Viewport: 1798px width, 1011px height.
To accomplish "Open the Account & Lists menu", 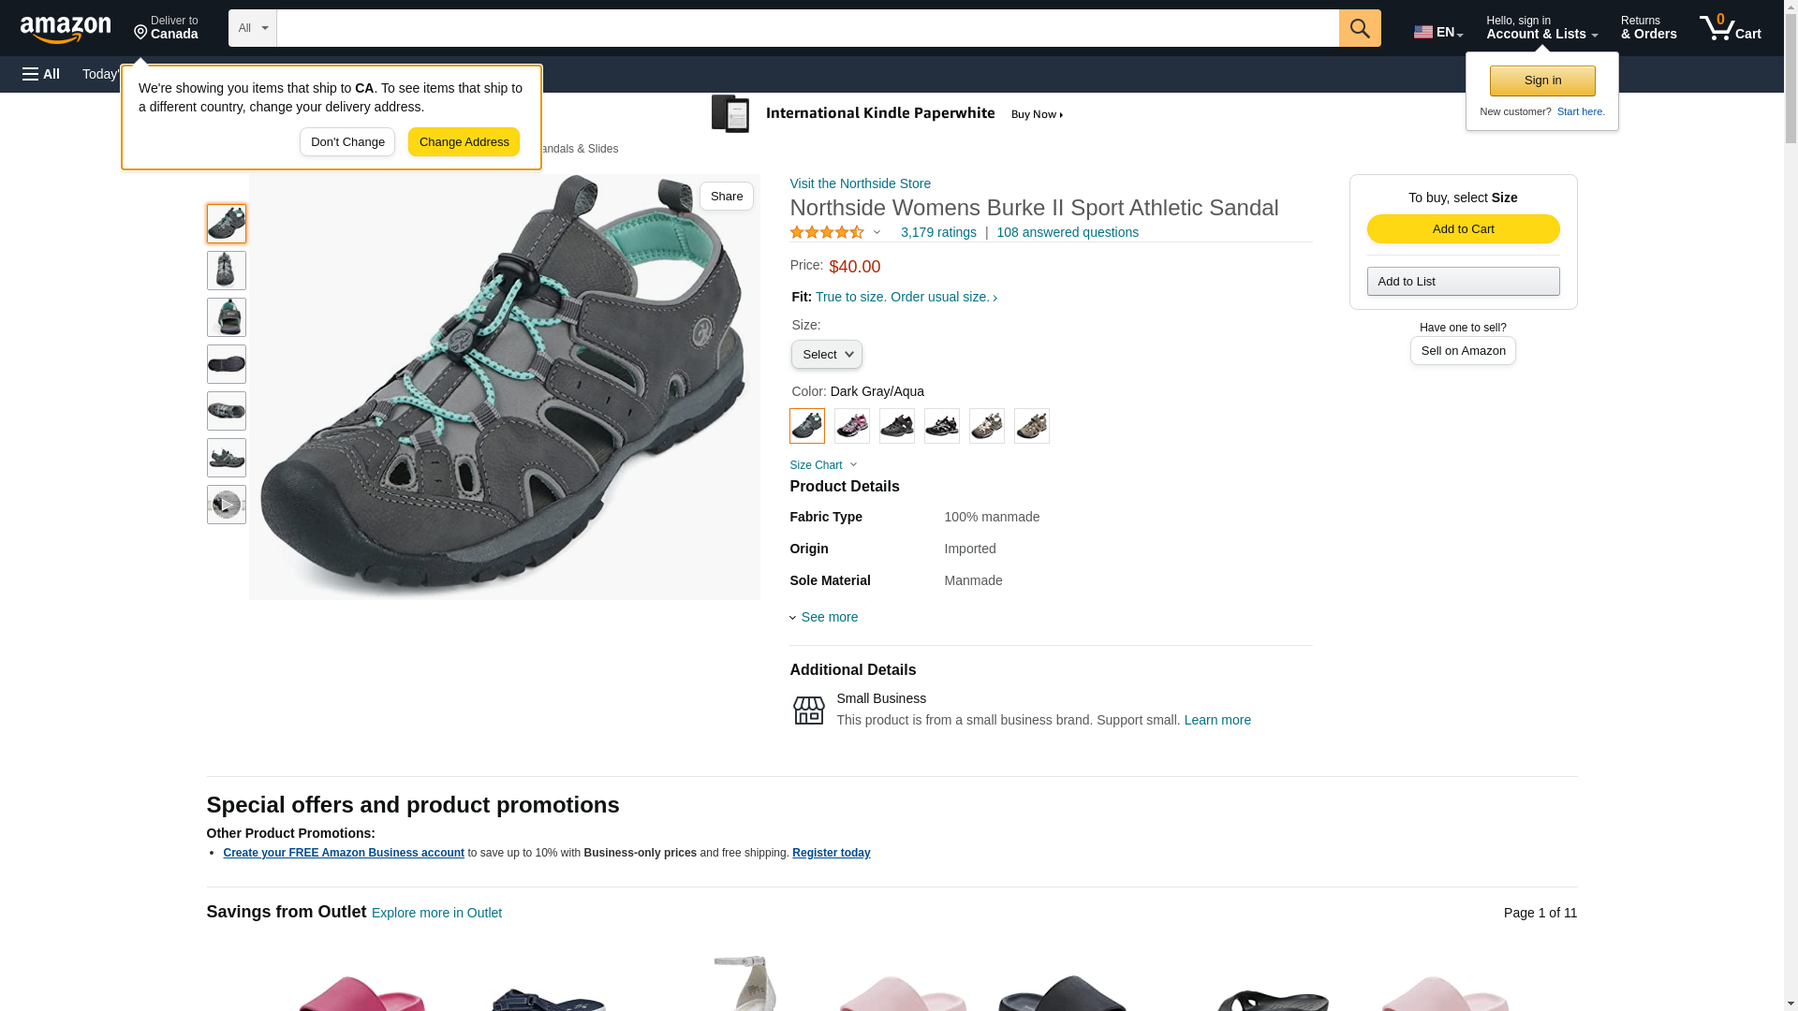I will [x=1541, y=28].
